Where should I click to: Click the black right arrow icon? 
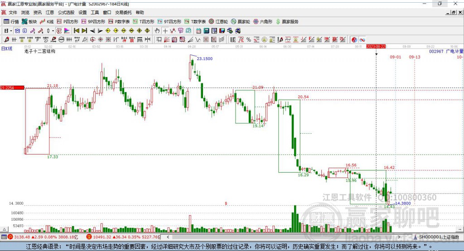pos(100,31)
